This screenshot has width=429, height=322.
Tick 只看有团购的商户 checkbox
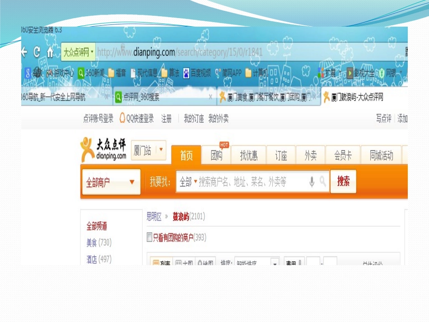[149, 237]
